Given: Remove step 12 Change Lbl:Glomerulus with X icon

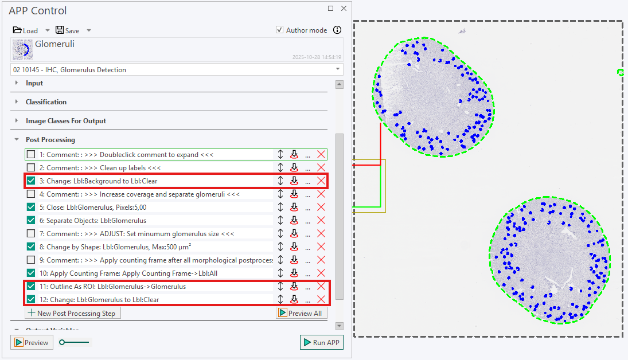Looking at the screenshot, I should click(321, 299).
